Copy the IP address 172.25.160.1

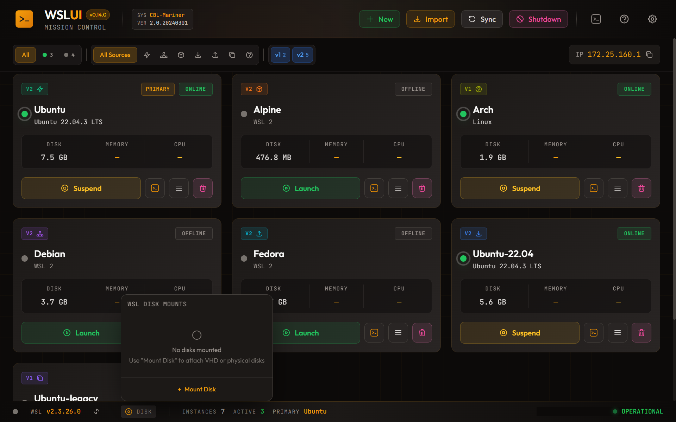click(649, 55)
